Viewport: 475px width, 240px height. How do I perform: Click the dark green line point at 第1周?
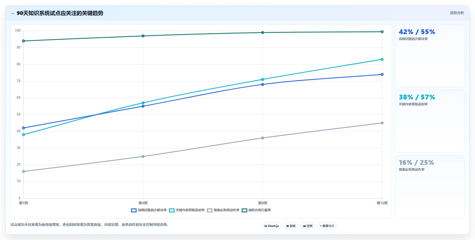click(24, 41)
